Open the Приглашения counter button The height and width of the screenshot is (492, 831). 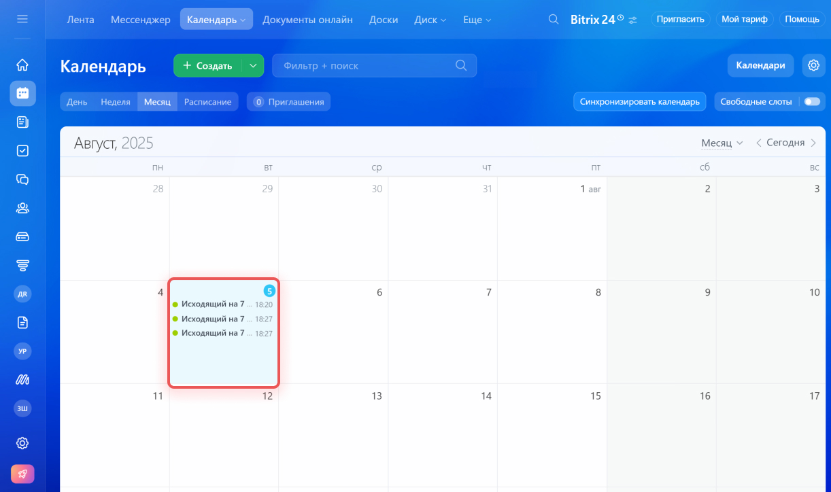[289, 101]
